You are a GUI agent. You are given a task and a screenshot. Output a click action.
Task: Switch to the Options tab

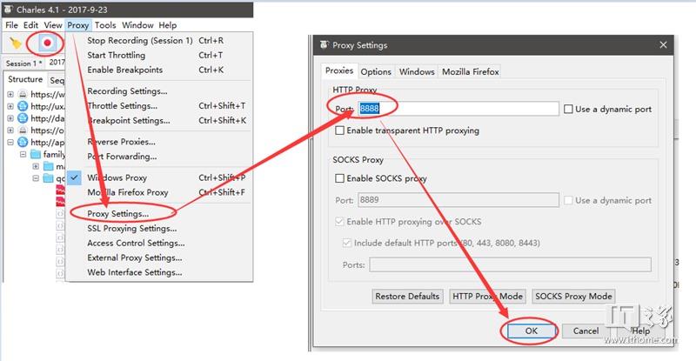(376, 71)
